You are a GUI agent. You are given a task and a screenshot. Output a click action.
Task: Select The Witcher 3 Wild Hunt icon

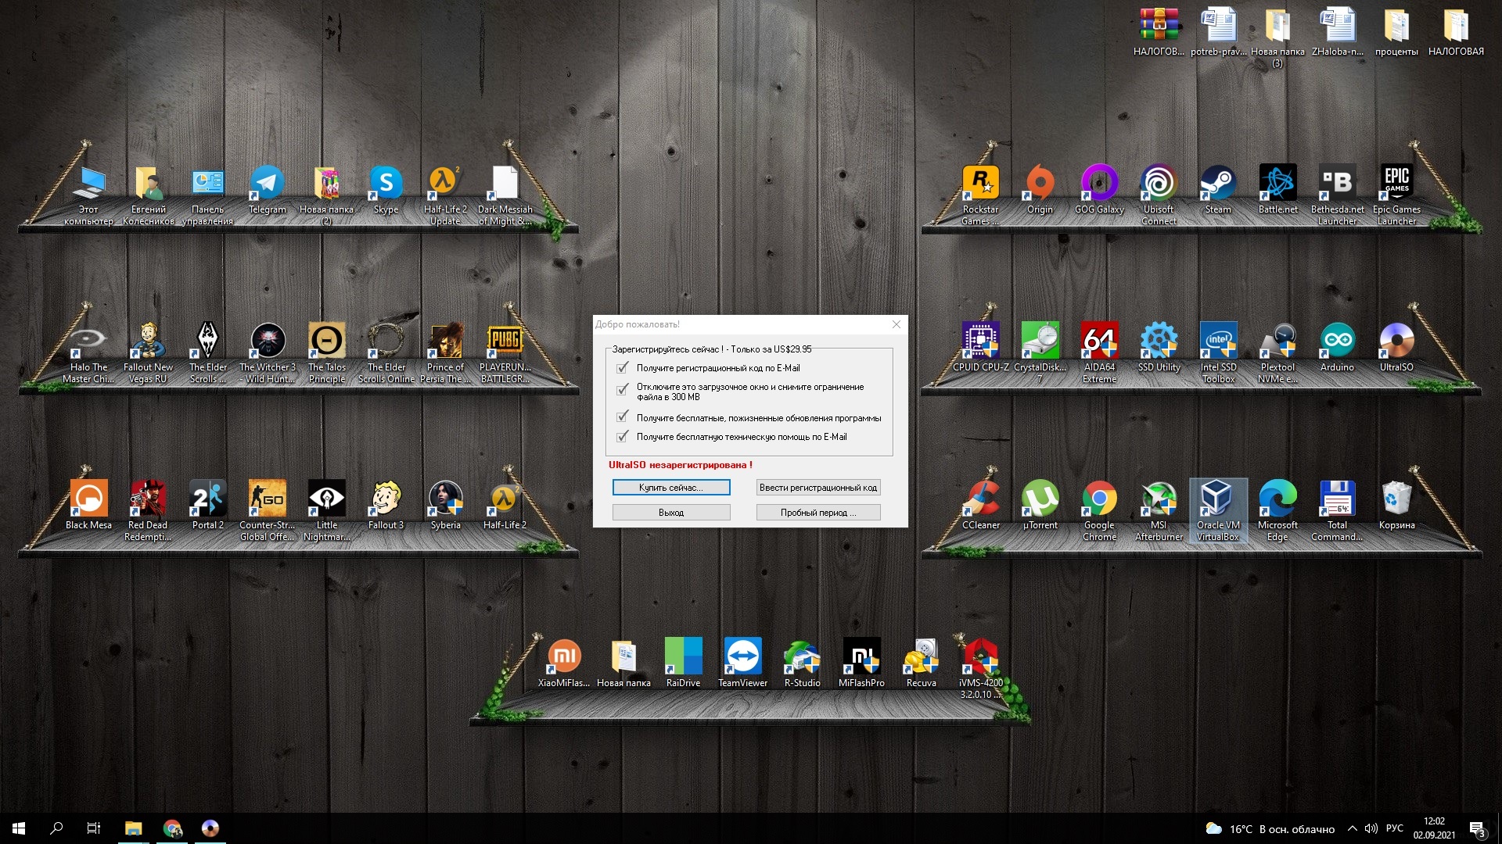(268, 353)
